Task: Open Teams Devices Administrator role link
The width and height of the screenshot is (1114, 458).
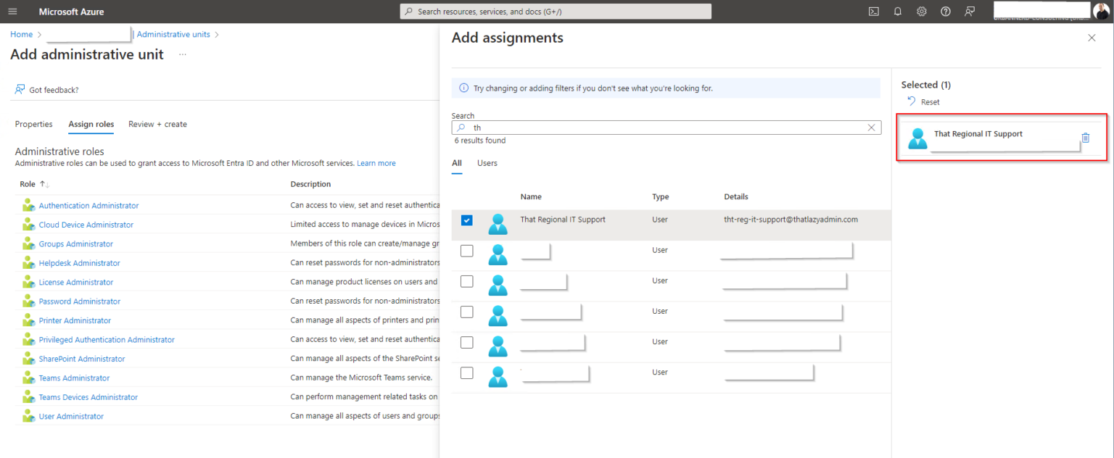Action: [x=88, y=397]
